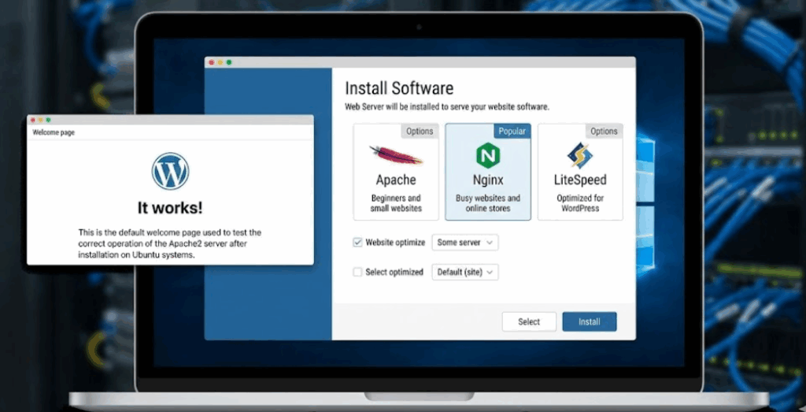
Task: Choose the LiteSpeed server name
Action: point(580,180)
